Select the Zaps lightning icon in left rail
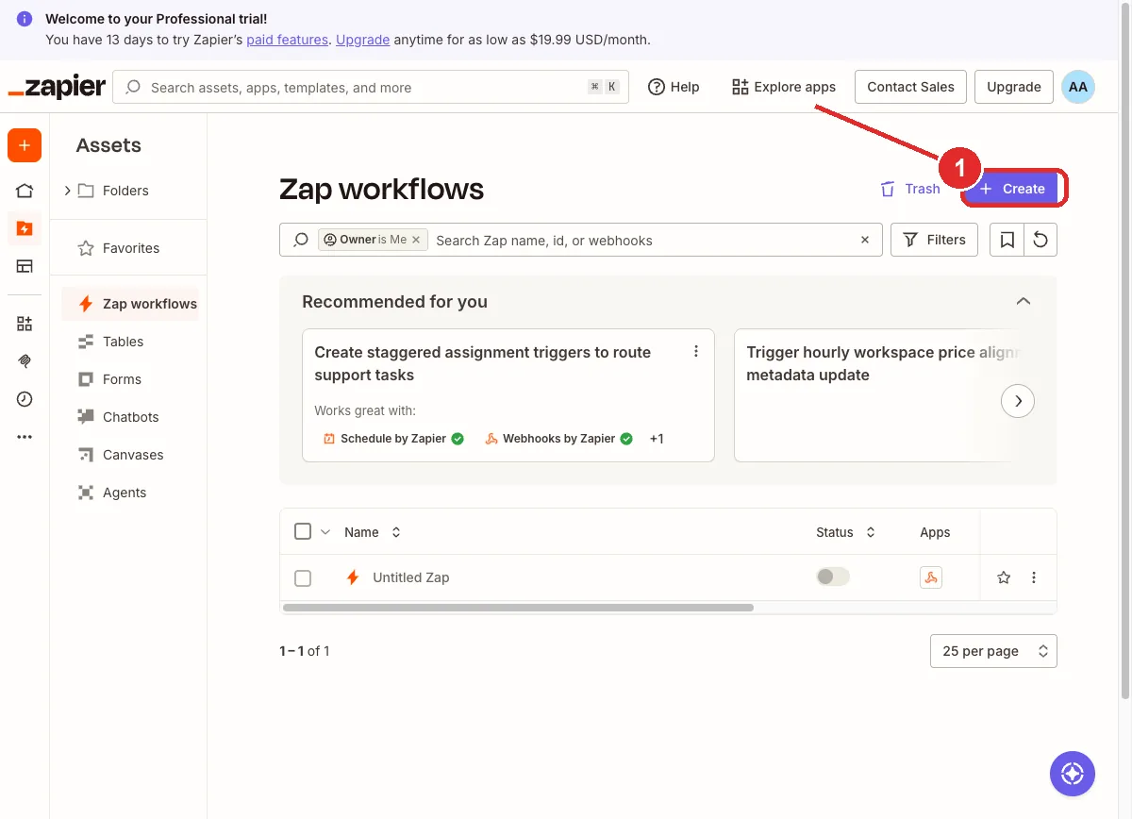This screenshot has height=819, width=1132. point(25,228)
